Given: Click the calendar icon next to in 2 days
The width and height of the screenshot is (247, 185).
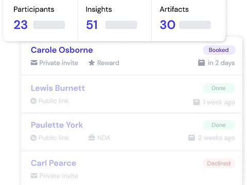Looking at the screenshot, I should [201, 63].
